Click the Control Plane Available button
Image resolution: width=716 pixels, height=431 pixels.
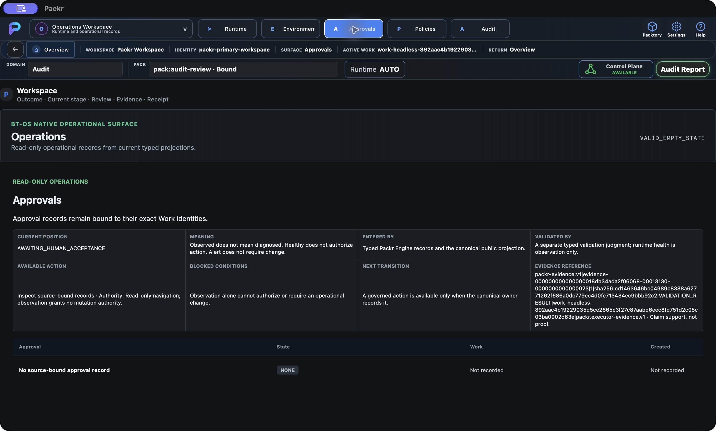coord(616,69)
